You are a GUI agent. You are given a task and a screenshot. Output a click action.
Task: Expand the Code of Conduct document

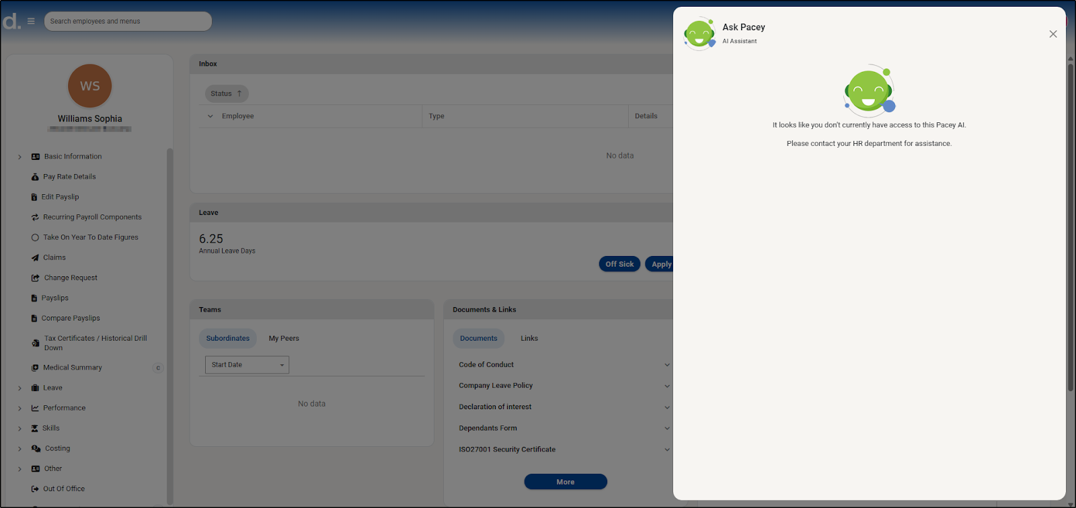666,365
